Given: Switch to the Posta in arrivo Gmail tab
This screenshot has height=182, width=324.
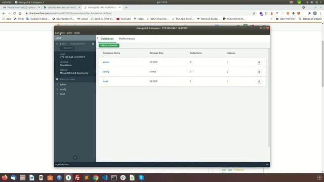Looking at the screenshot, I should (21, 8).
